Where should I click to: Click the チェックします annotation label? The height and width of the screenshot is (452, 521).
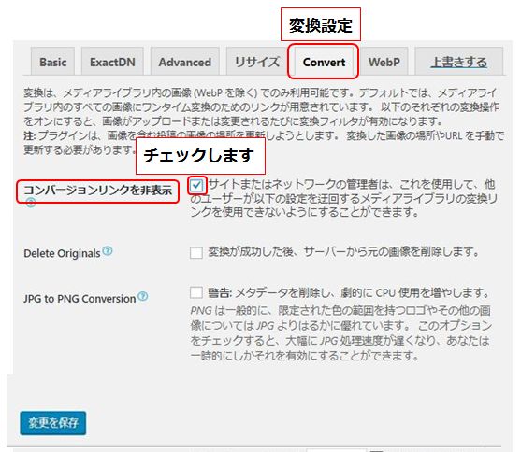coord(200,156)
